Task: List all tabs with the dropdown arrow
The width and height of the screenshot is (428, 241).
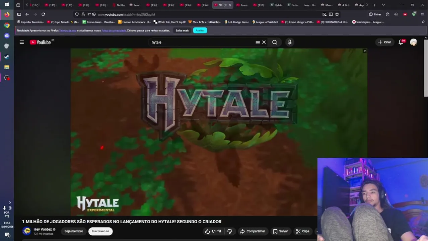Action: (x=383, y=5)
